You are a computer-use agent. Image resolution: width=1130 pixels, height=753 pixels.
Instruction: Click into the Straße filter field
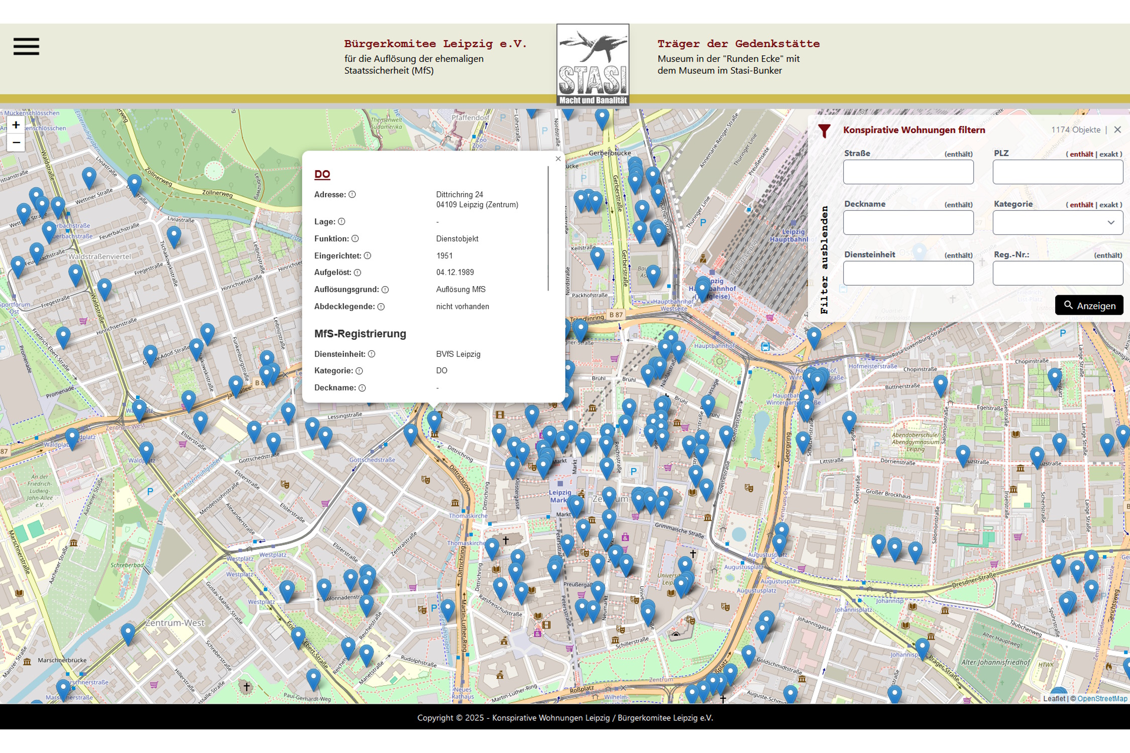click(908, 172)
